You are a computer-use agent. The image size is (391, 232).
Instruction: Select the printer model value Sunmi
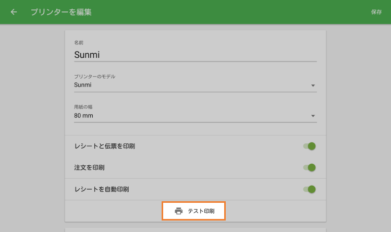click(83, 85)
